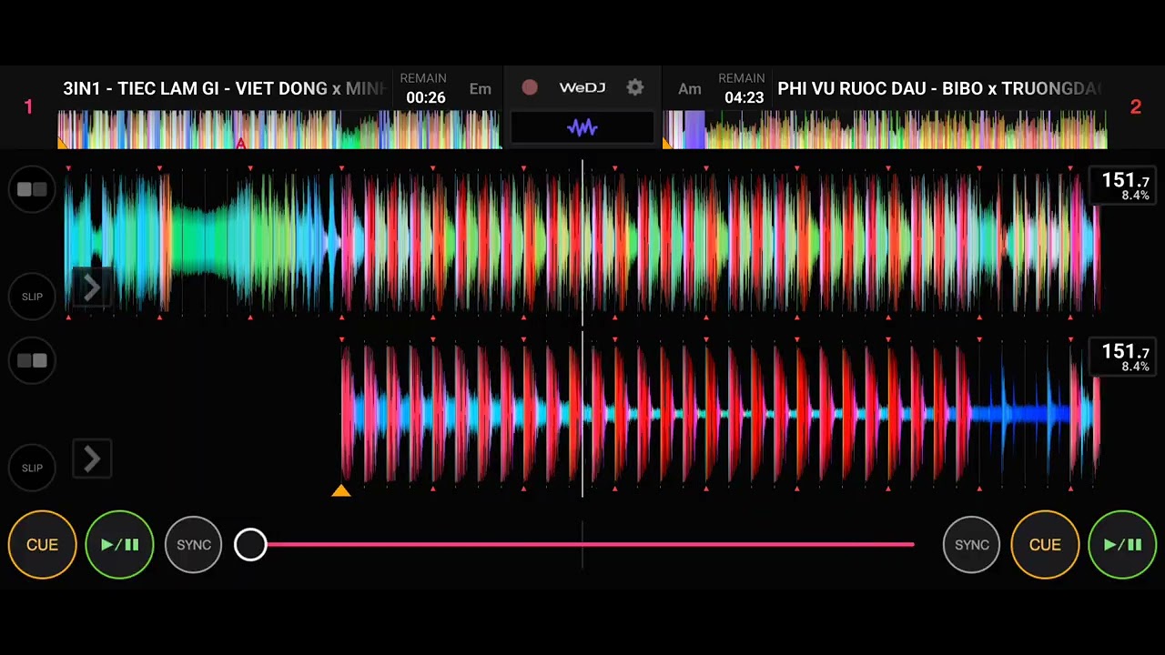
Task: Enable SYNC on deck 2
Action: (971, 545)
